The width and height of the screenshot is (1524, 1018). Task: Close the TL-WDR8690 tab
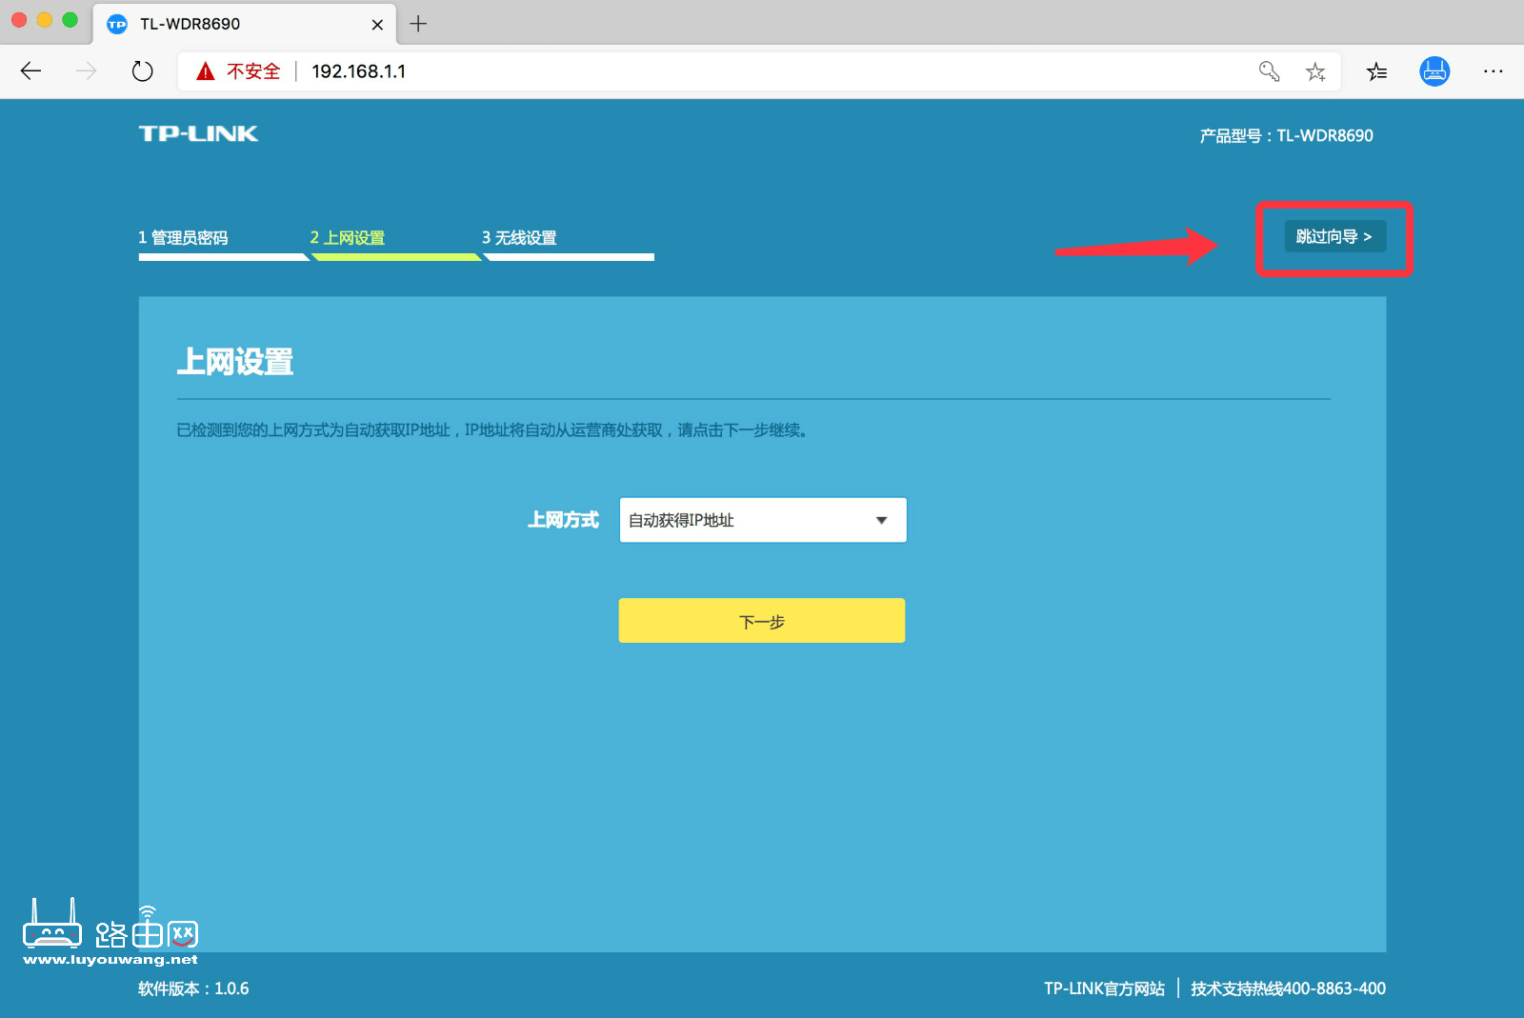click(377, 25)
